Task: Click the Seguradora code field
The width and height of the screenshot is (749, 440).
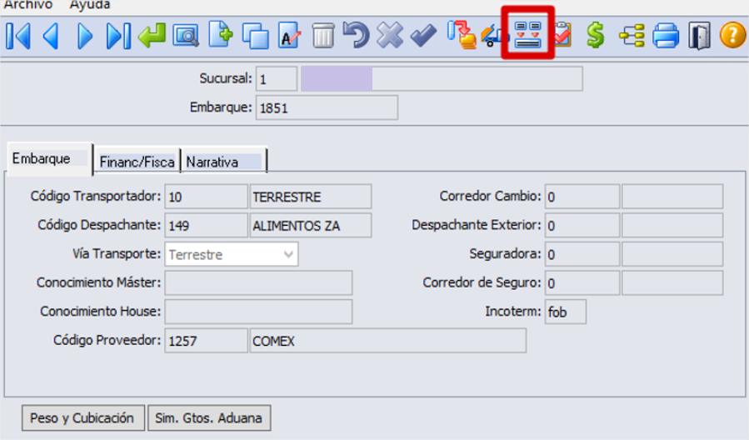Action: click(x=582, y=253)
